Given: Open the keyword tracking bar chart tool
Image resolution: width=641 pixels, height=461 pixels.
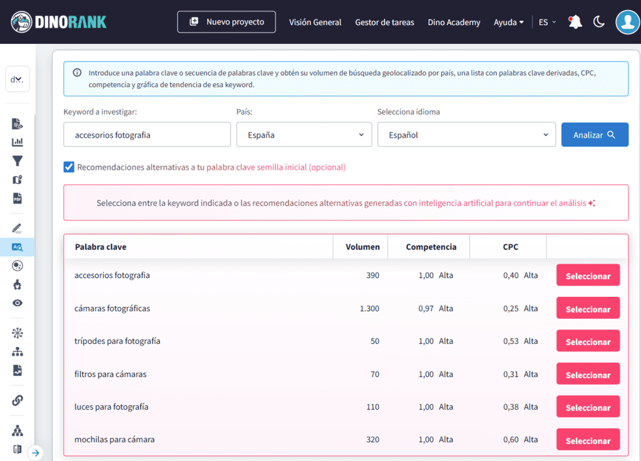Looking at the screenshot, I should tap(18, 142).
